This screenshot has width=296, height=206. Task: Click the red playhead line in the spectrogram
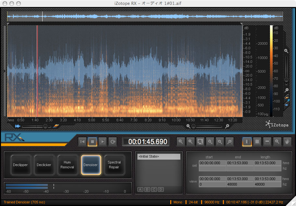(x=37, y=71)
